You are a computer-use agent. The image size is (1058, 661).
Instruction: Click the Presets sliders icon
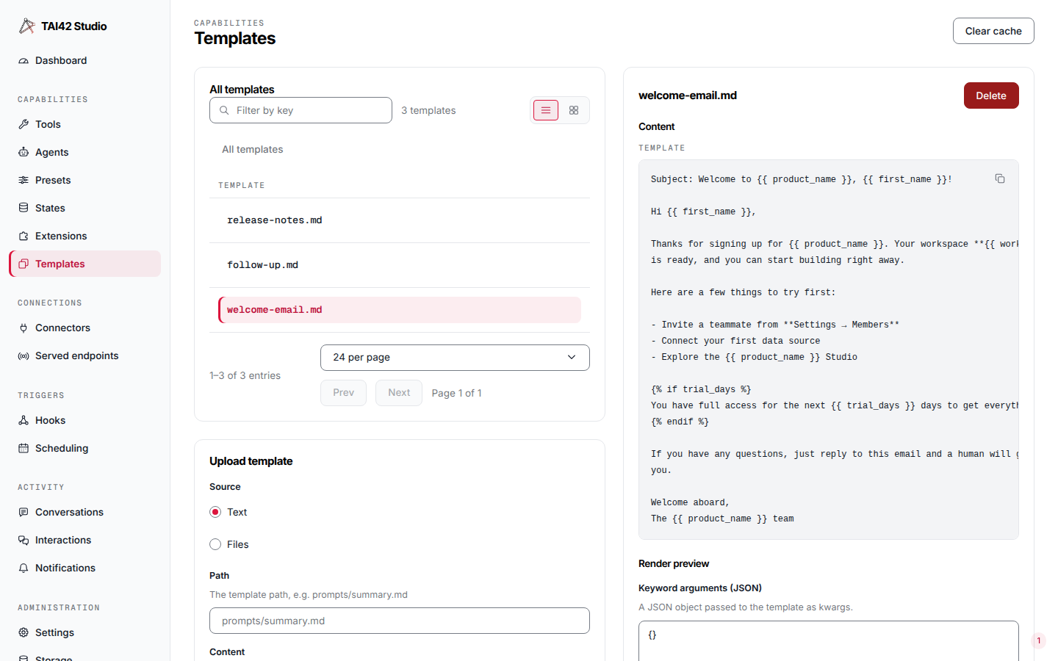(x=24, y=181)
